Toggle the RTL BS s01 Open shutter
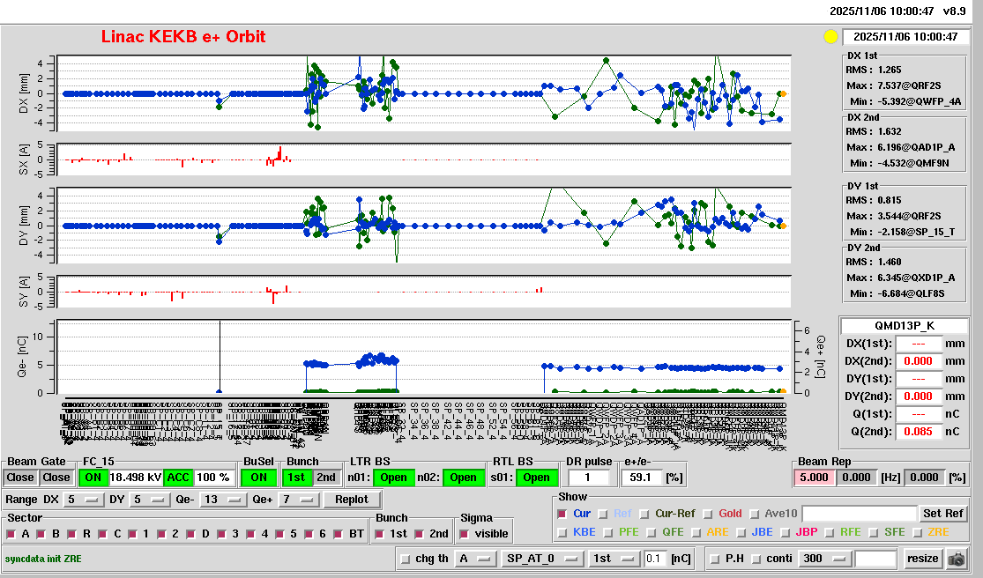Image resolution: width=983 pixels, height=578 pixels. (536, 478)
